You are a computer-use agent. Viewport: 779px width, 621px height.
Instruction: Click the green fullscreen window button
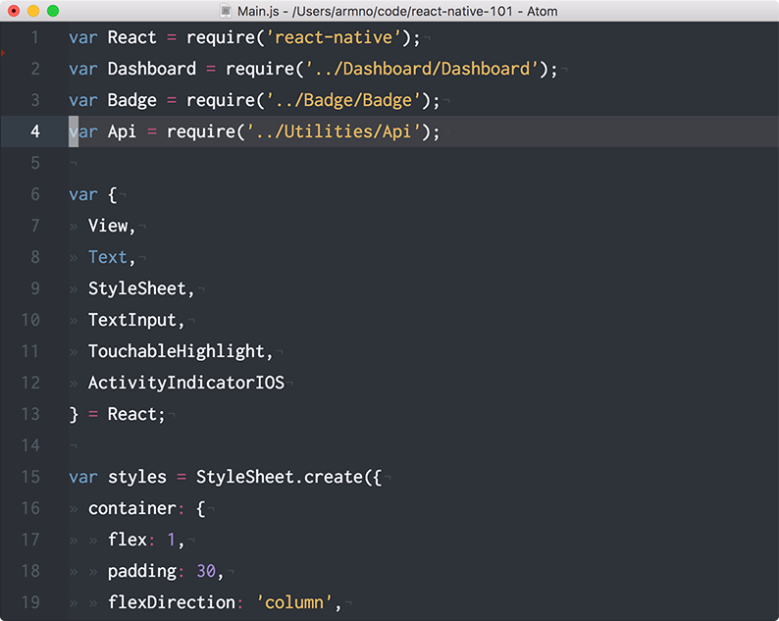coord(53,11)
